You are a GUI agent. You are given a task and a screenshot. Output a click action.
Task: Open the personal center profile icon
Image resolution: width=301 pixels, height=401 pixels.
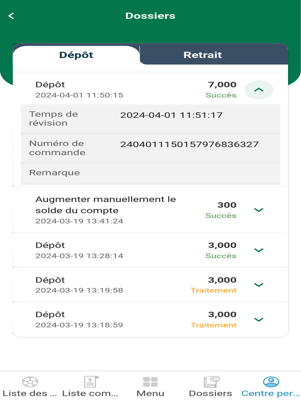271,381
